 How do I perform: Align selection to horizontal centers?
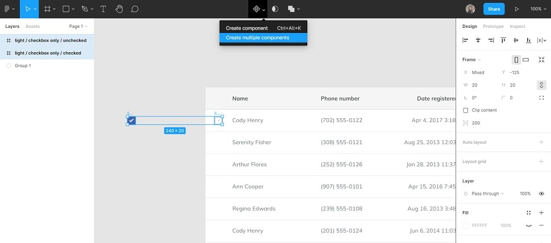click(478, 40)
